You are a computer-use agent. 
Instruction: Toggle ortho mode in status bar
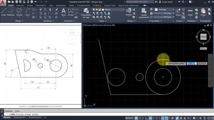coord(146,118)
